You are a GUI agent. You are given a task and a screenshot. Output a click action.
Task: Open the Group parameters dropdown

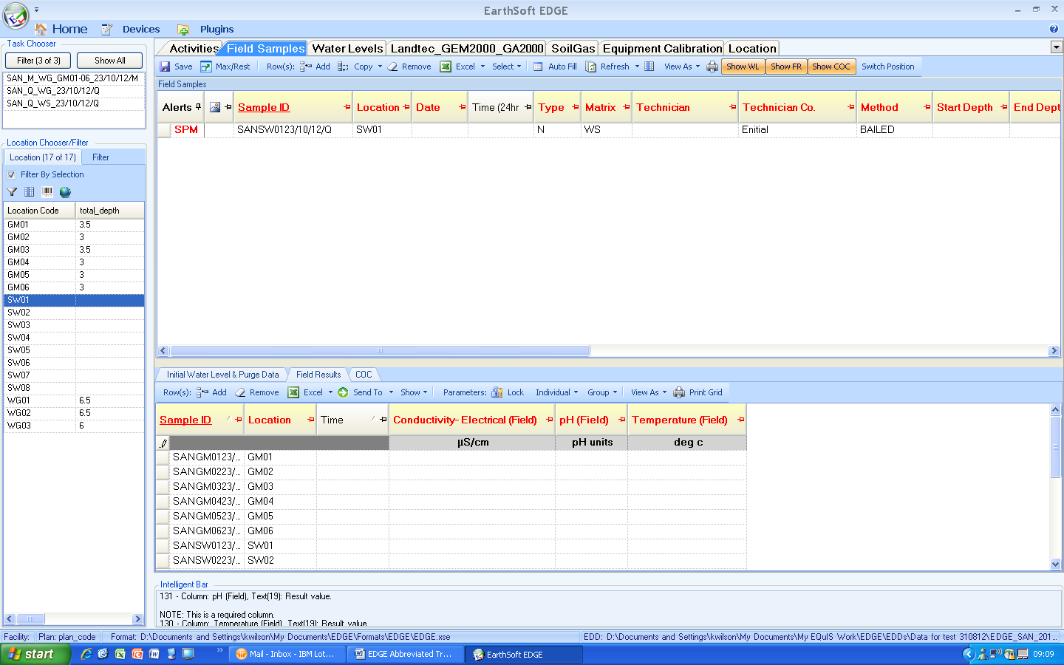pos(602,392)
